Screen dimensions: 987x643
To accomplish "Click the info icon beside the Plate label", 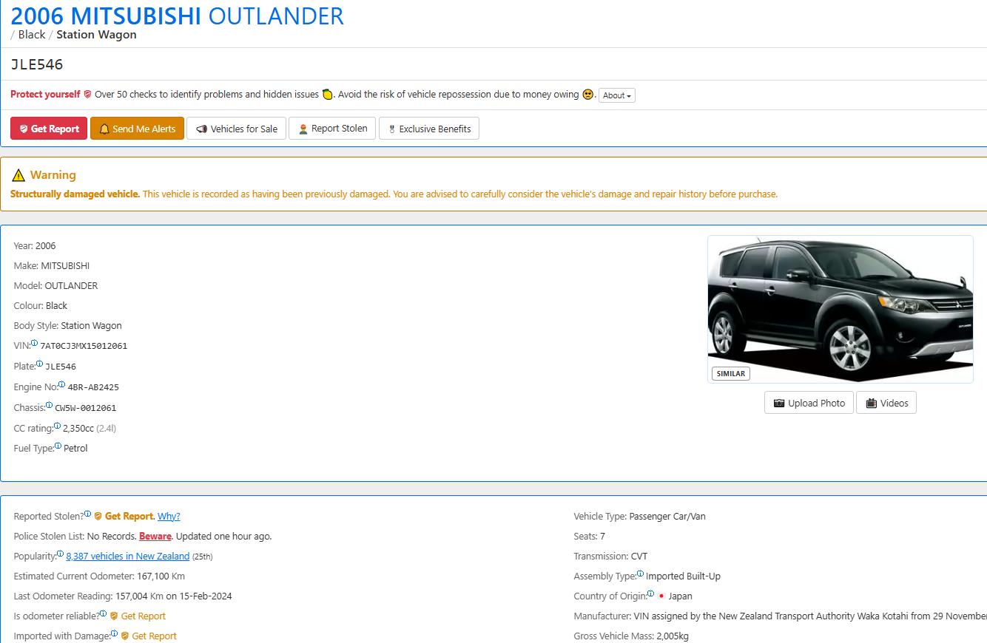I will pyautogui.click(x=39, y=364).
